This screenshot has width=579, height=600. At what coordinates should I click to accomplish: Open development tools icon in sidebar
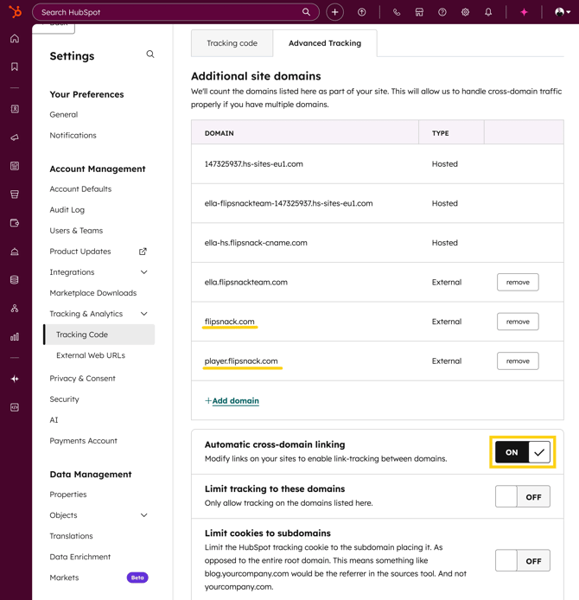[x=15, y=407]
